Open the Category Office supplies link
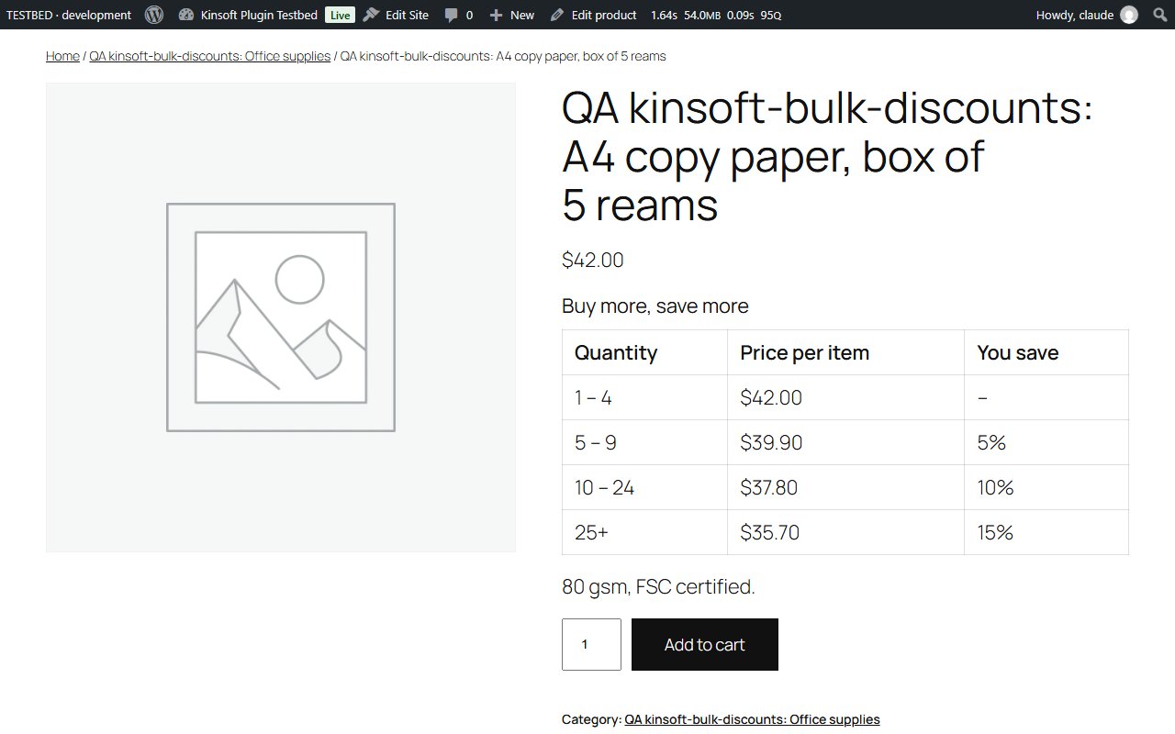The height and width of the screenshot is (734, 1175). tap(752, 719)
